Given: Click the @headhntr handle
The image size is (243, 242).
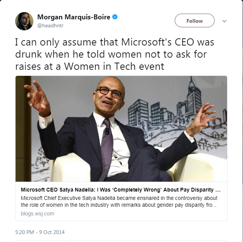Looking at the screenshot, I should click(51, 26).
